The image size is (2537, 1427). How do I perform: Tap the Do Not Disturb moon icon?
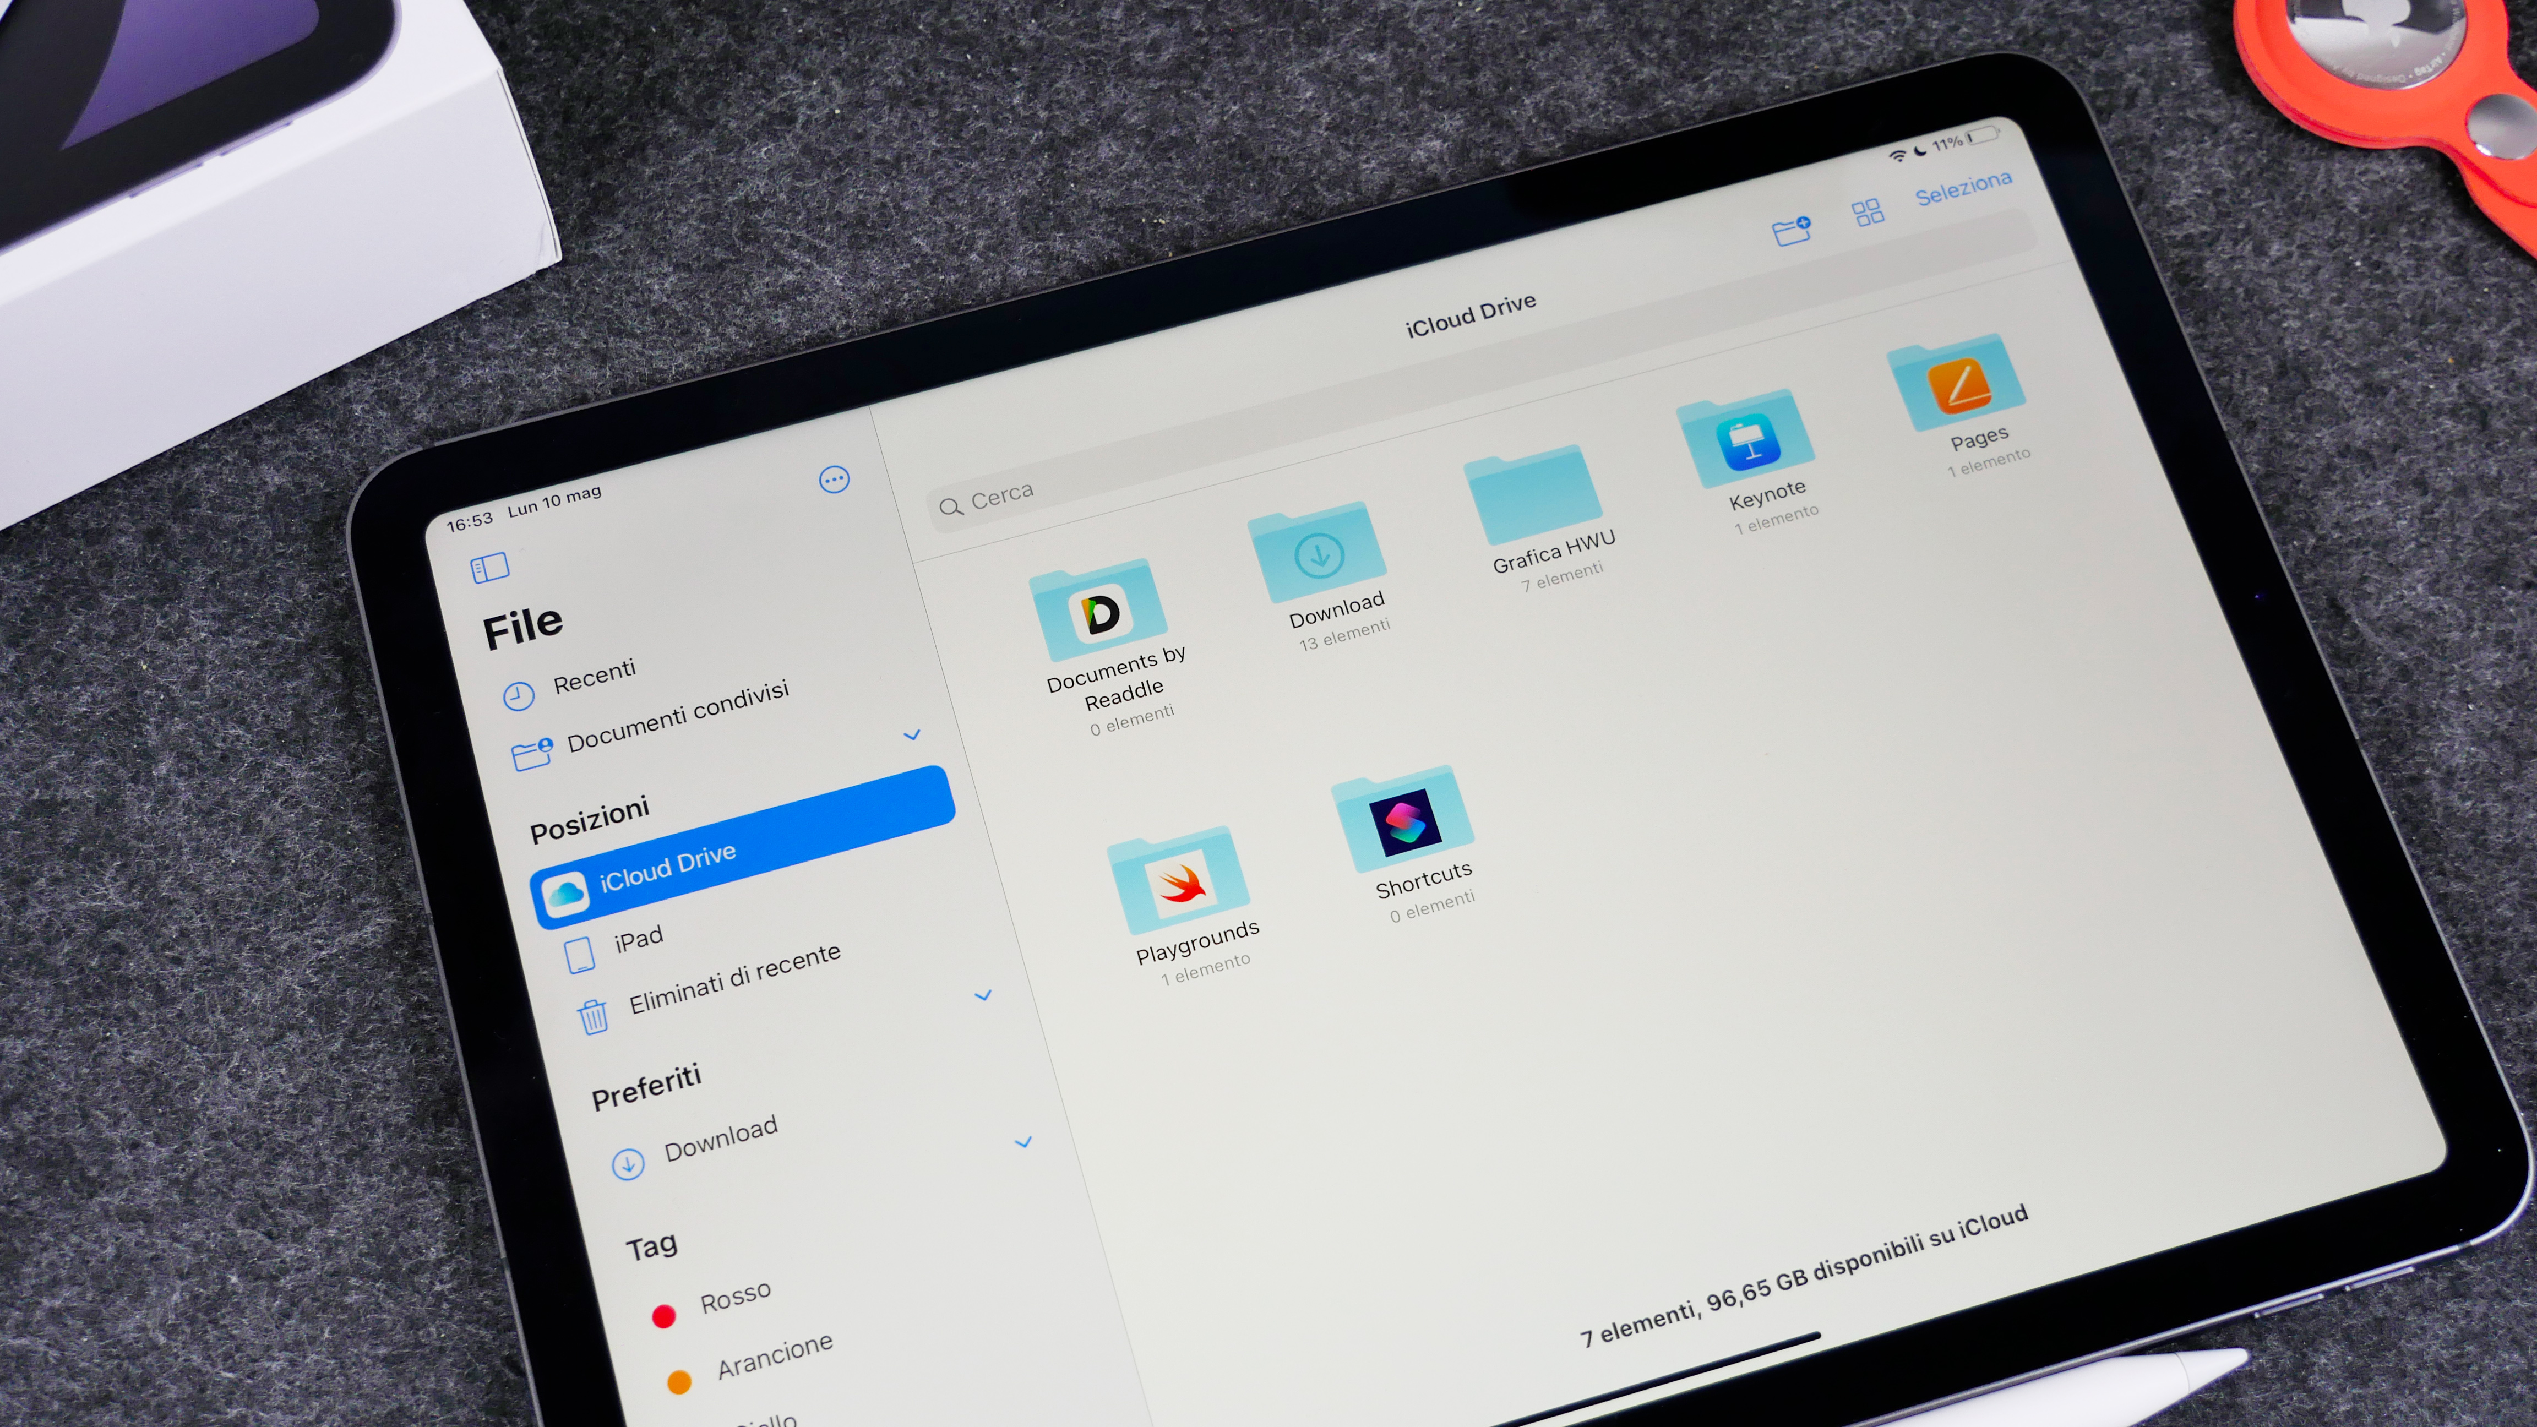1919,151
